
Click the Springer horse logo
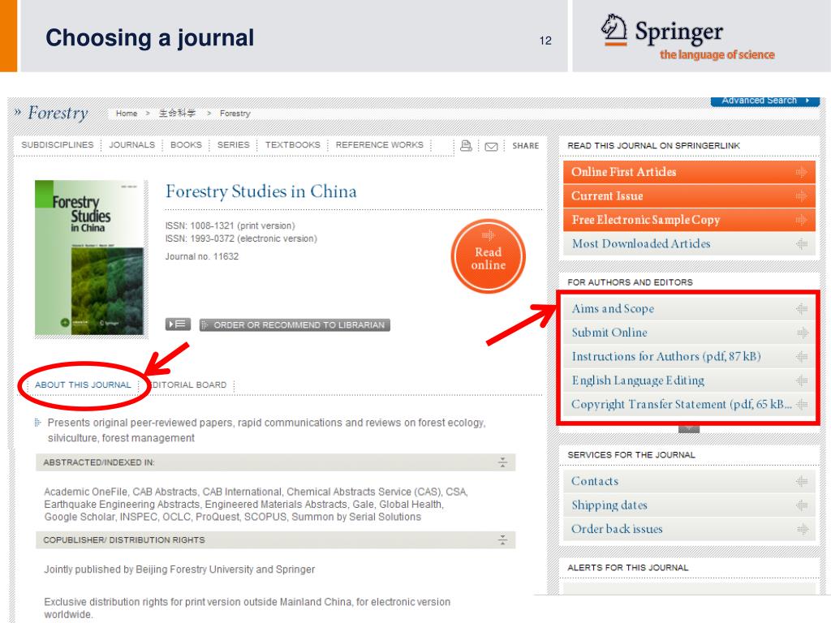[x=614, y=30]
